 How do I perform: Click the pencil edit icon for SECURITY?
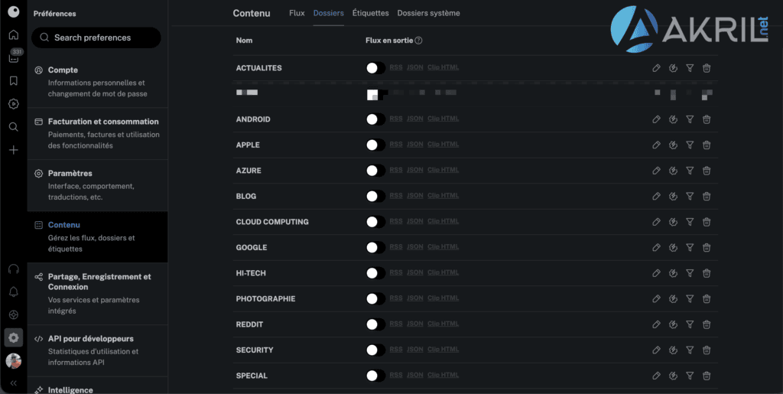[x=657, y=350]
